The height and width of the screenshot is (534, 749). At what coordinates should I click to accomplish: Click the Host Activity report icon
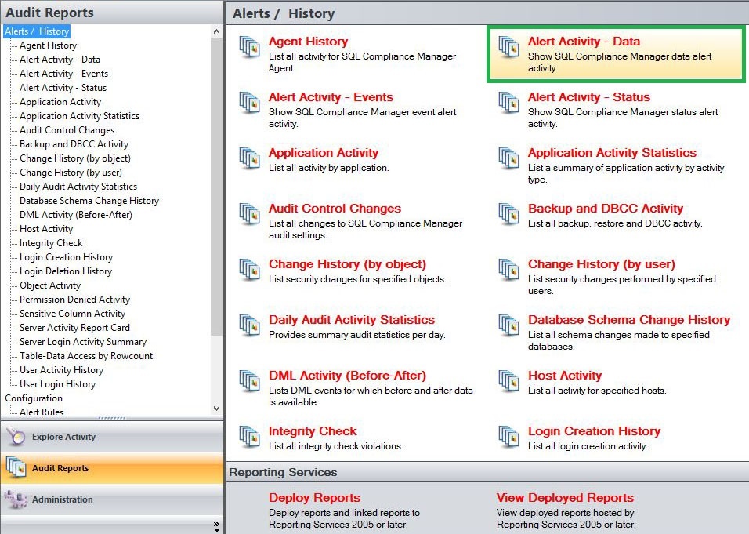tap(509, 380)
